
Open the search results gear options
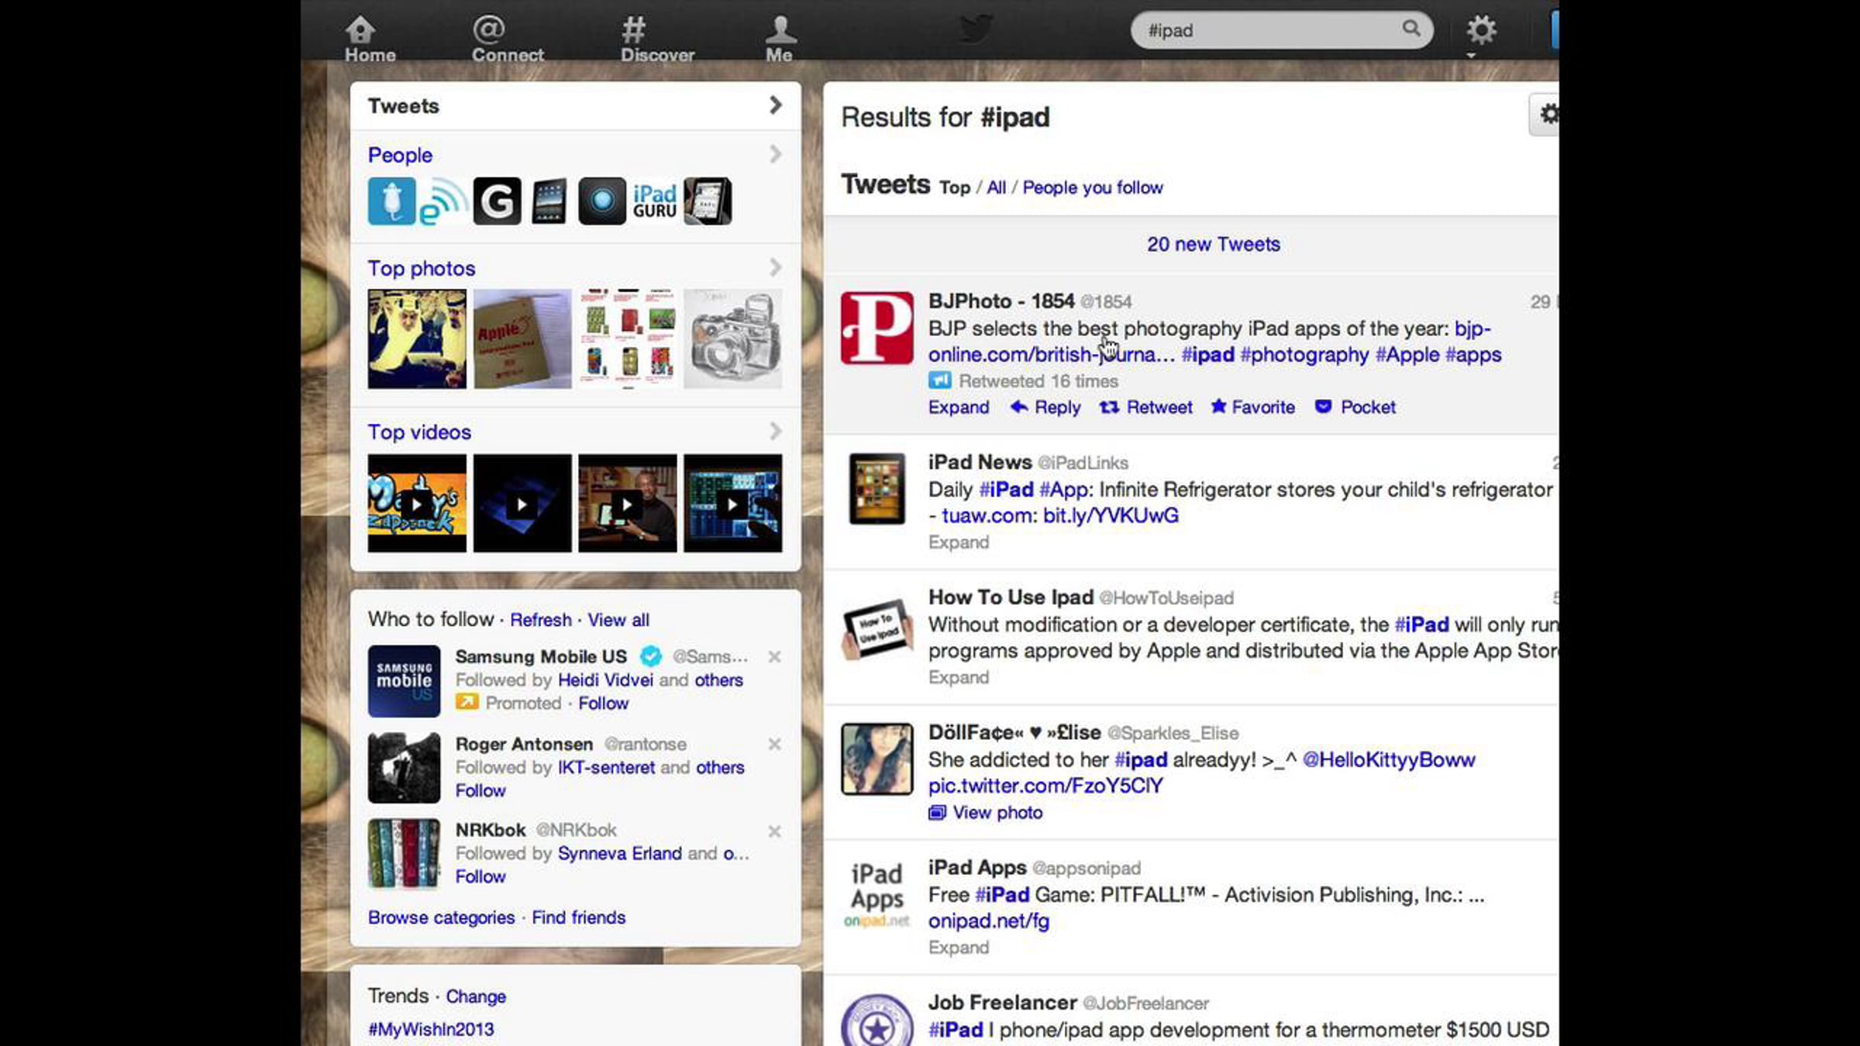[x=1545, y=115]
